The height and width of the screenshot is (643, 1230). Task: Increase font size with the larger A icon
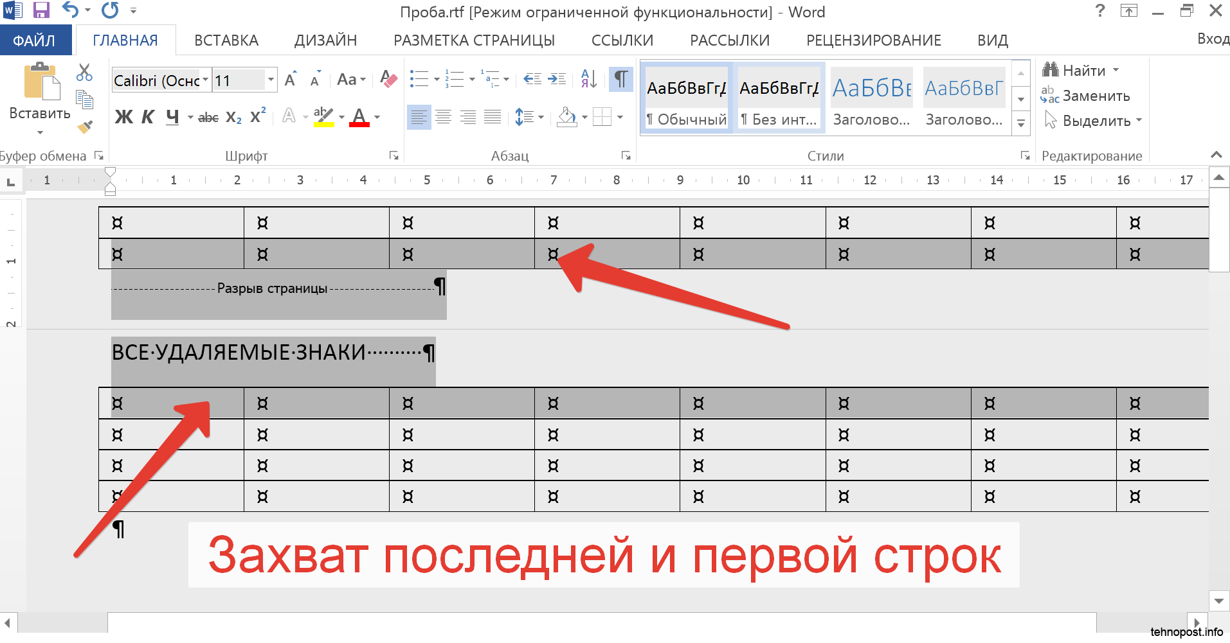pyautogui.click(x=291, y=79)
